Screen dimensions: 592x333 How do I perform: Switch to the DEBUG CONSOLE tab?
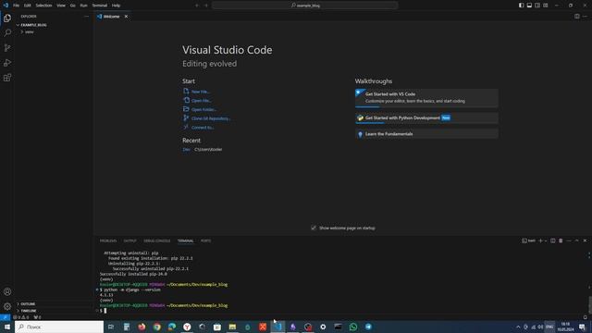coord(156,240)
